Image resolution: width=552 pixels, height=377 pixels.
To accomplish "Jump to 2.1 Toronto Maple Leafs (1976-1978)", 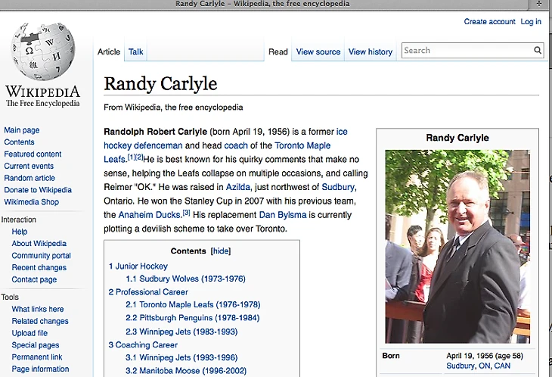I will (x=193, y=304).
